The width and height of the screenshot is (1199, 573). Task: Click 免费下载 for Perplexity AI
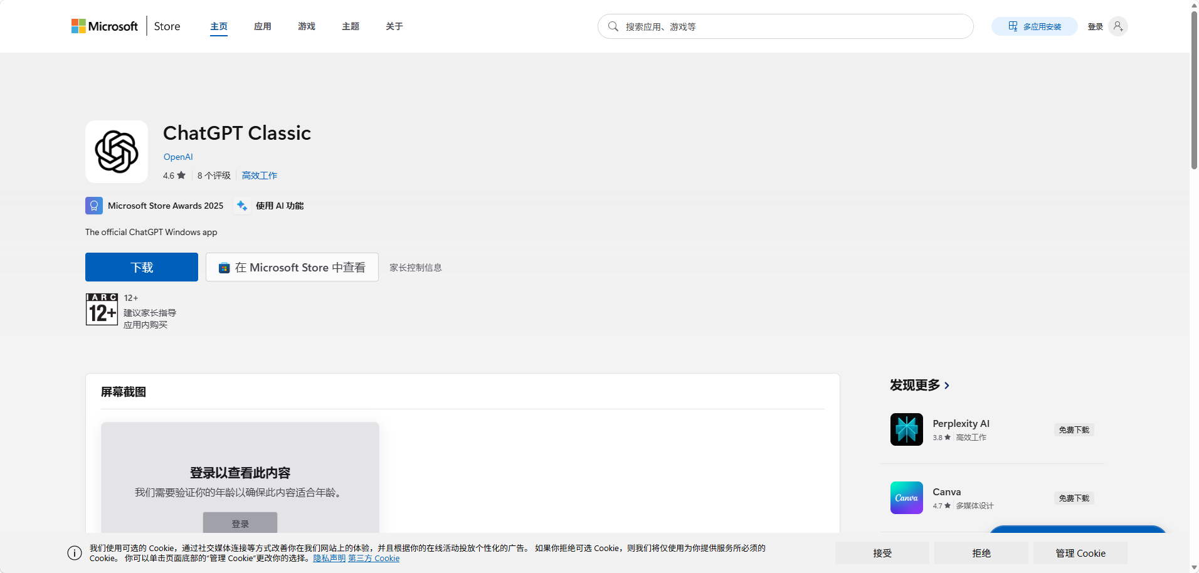(x=1074, y=430)
